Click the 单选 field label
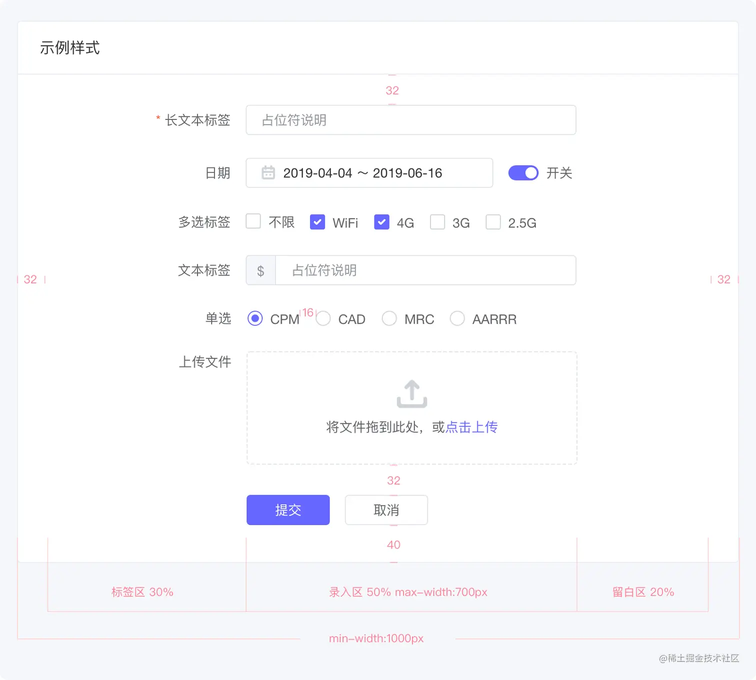 click(x=218, y=318)
